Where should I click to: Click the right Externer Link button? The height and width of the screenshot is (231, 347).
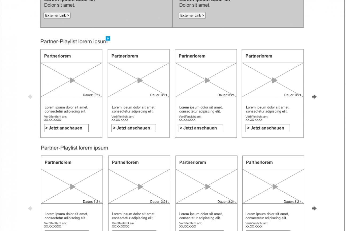(192, 15)
